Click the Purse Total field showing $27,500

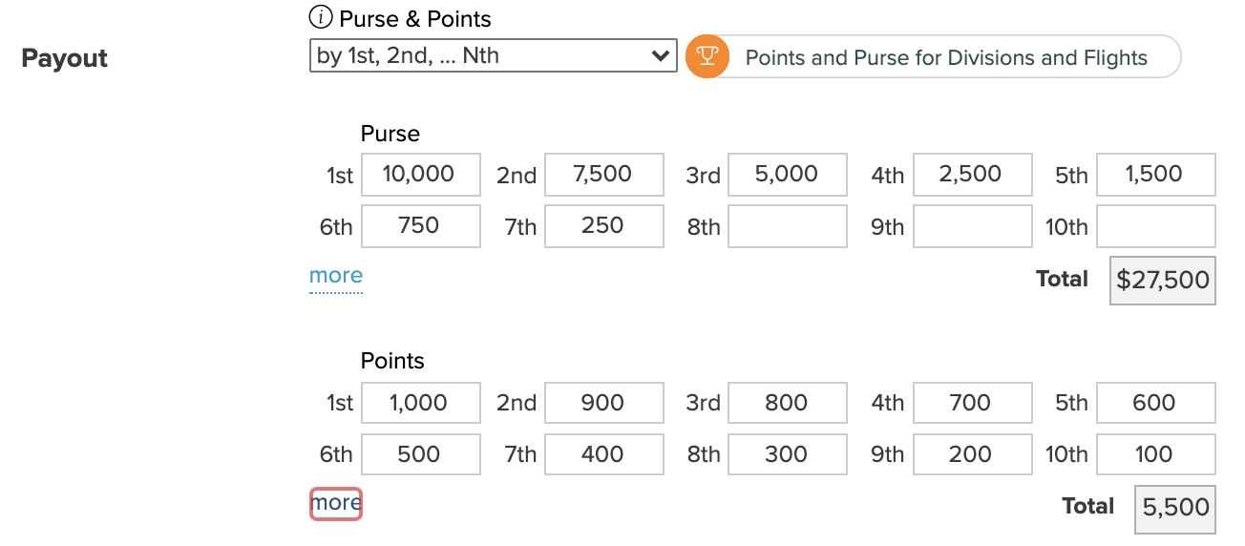(1163, 281)
